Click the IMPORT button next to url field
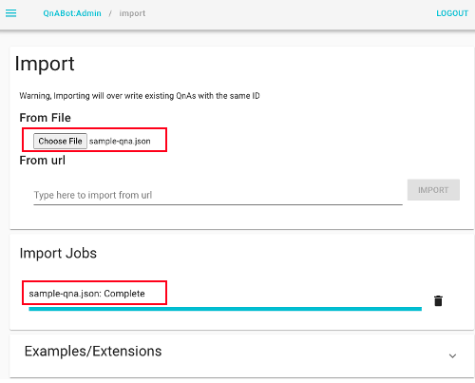 click(x=433, y=190)
